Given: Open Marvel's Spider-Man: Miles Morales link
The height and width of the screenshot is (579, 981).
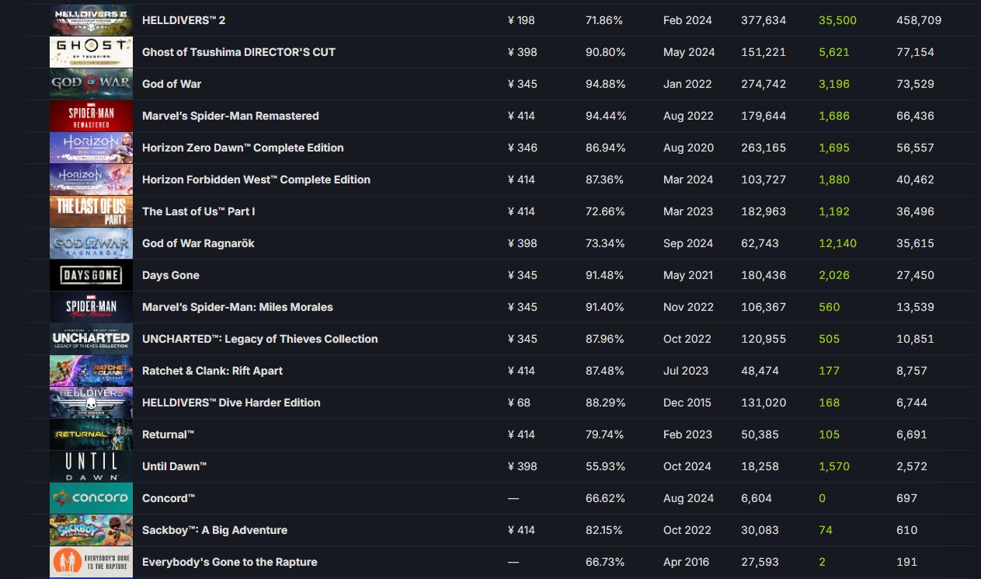Looking at the screenshot, I should click(237, 307).
